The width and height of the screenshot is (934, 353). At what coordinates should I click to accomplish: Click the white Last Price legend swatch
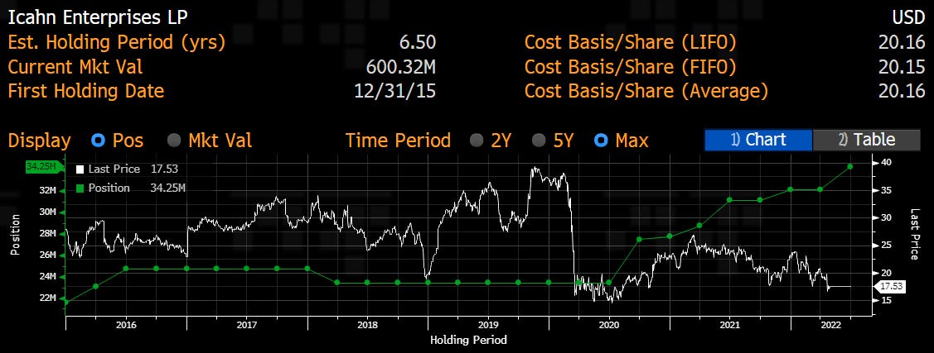tap(80, 169)
